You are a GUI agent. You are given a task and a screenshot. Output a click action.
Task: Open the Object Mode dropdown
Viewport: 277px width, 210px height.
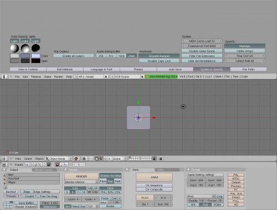pos(59,159)
